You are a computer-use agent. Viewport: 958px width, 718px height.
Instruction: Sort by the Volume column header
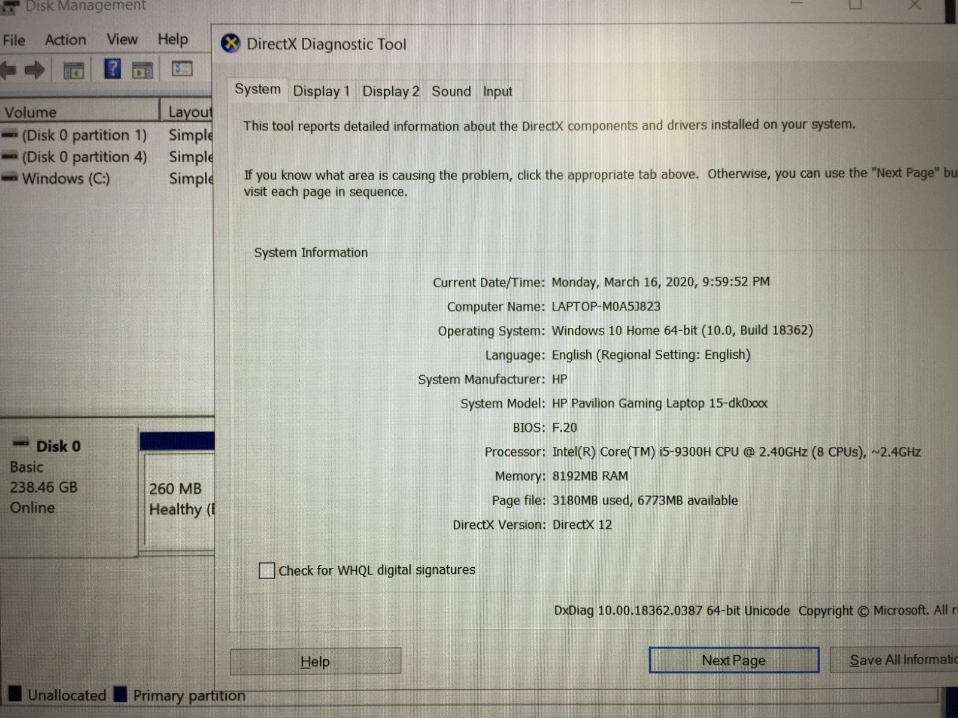79,112
